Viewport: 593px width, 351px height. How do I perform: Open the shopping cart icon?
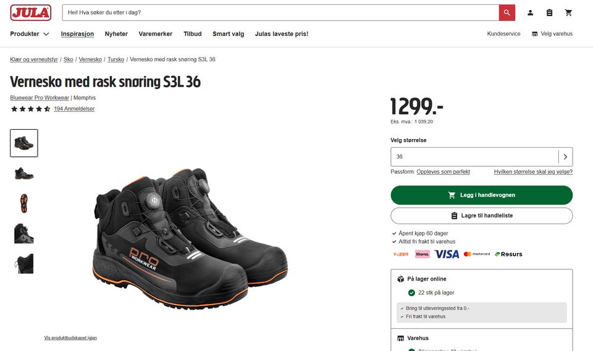click(568, 13)
